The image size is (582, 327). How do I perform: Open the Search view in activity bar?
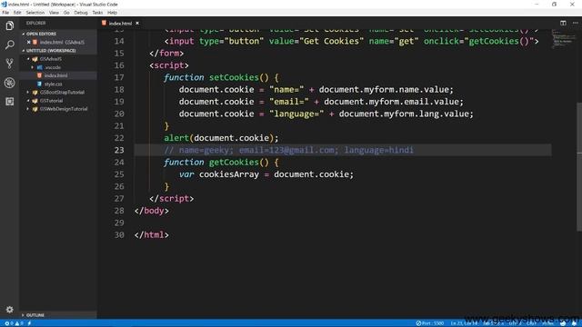10,45
